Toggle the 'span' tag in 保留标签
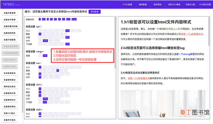 68,19
